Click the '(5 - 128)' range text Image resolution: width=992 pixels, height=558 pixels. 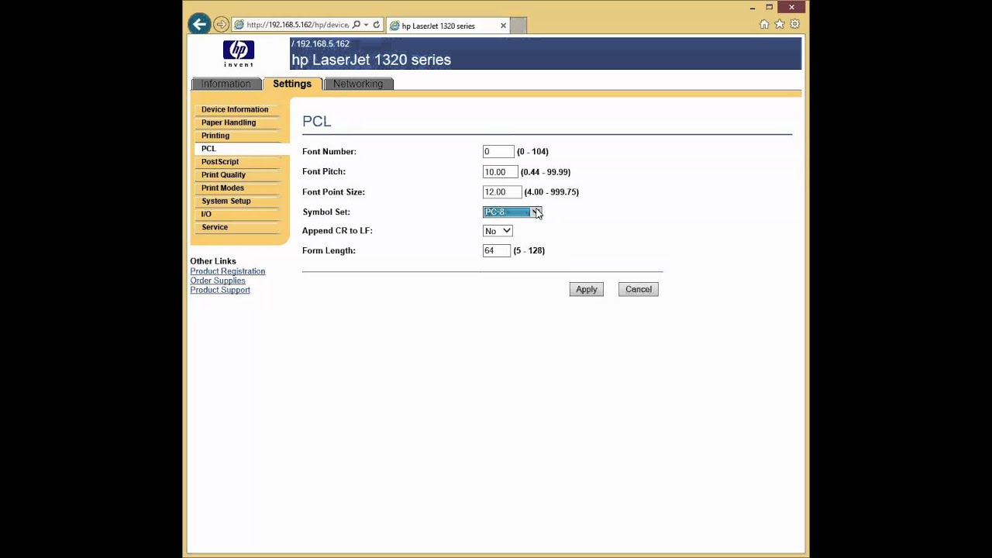click(x=529, y=251)
